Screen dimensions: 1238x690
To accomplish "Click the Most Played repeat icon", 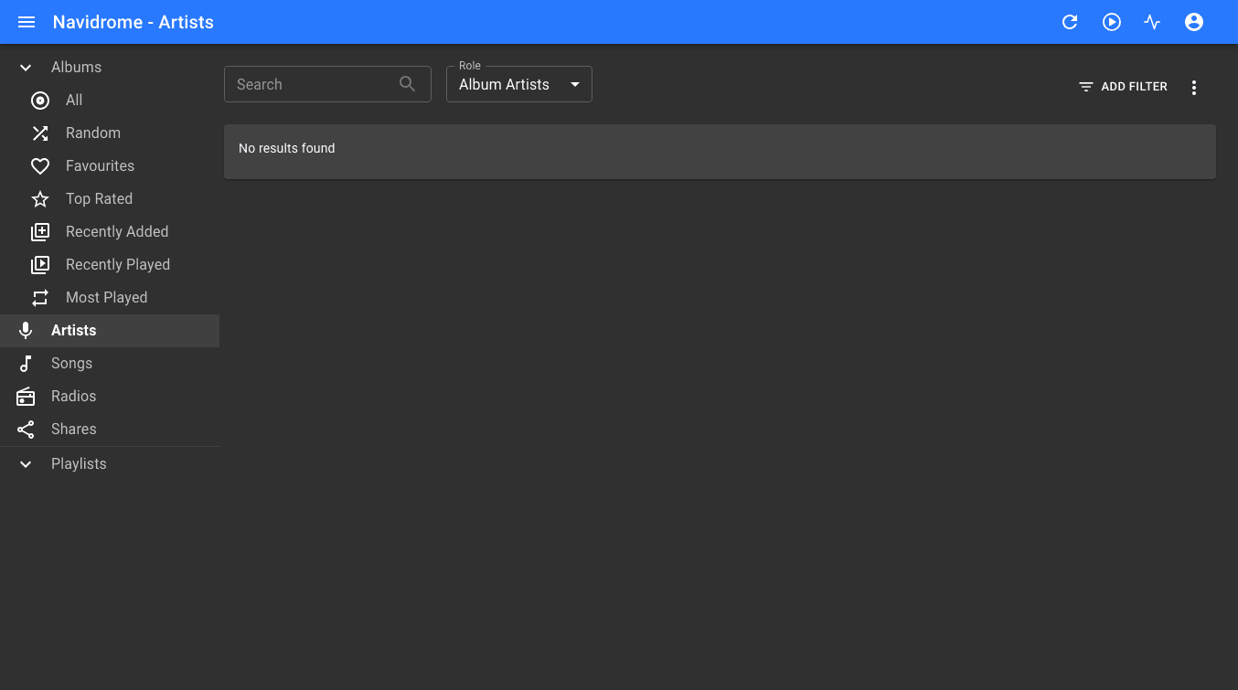I will point(40,298).
